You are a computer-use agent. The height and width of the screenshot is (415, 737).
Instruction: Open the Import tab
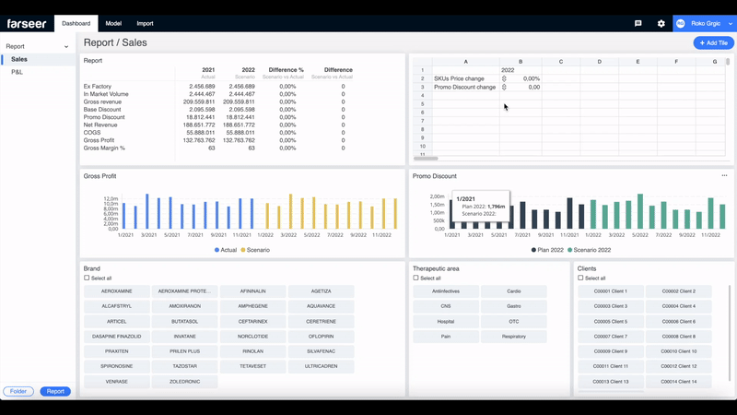[x=145, y=23]
